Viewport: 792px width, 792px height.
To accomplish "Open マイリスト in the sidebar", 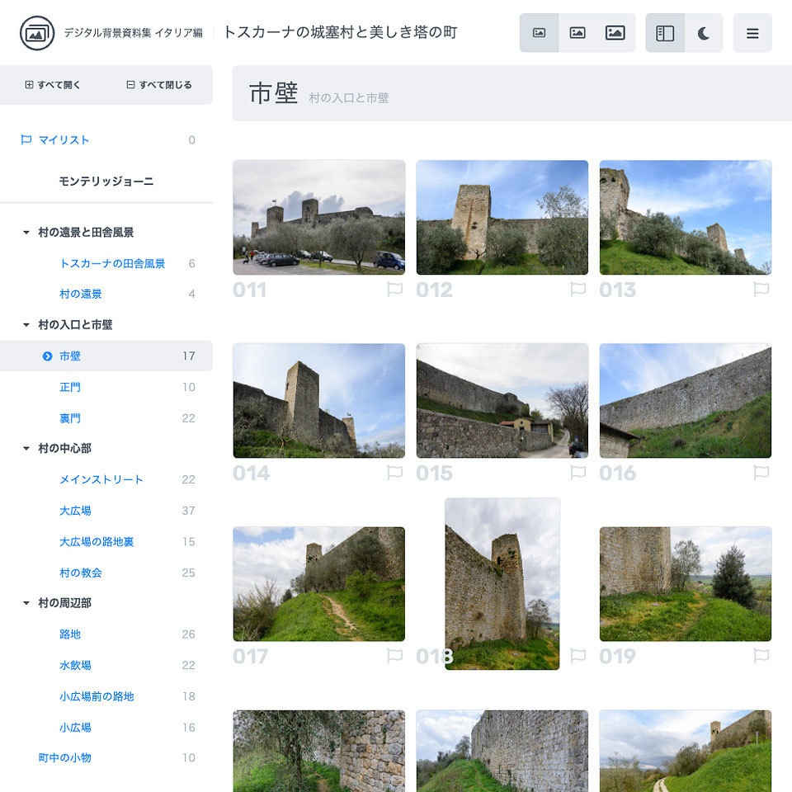I will (64, 140).
